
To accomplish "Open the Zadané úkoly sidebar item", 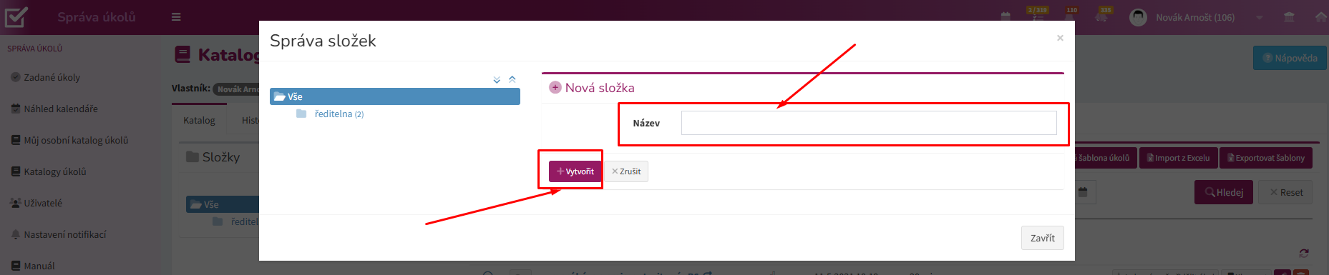I will tap(52, 77).
